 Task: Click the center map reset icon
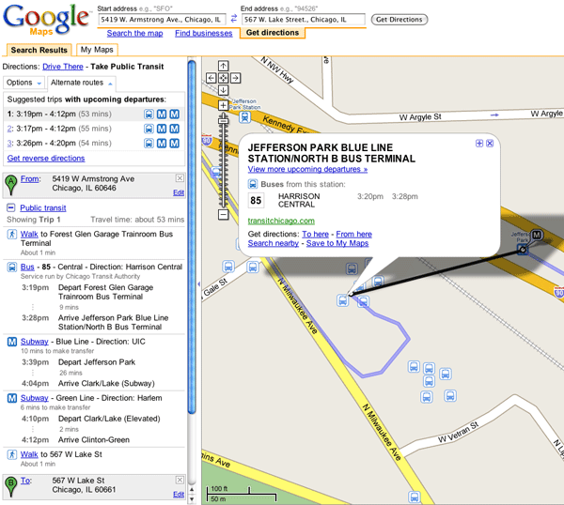pyautogui.click(x=223, y=78)
